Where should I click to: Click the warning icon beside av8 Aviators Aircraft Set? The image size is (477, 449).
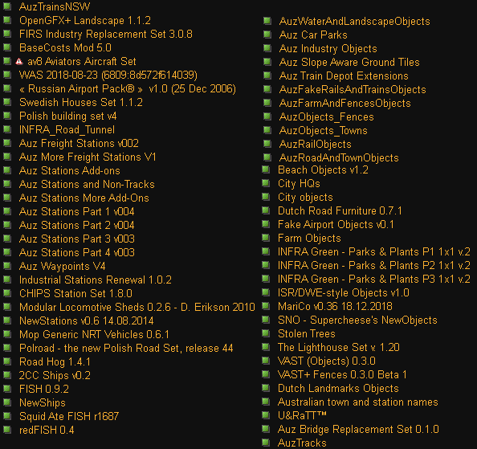[19, 62]
